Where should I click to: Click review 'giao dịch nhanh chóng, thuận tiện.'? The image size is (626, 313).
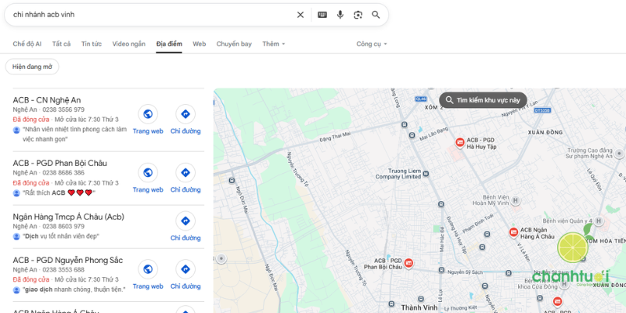point(74,289)
